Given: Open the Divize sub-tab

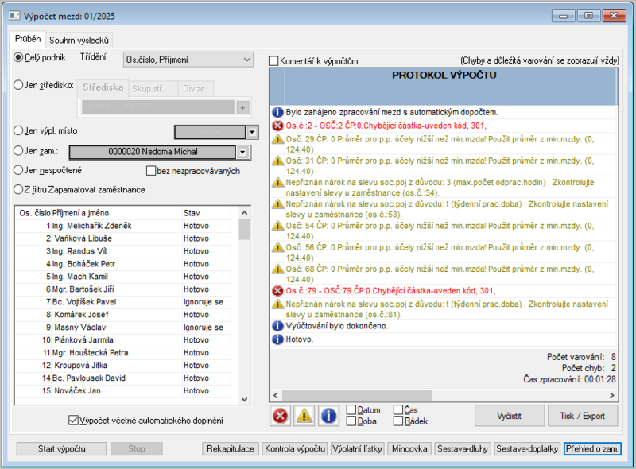Looking at the screenshot, I should click(194, 89).
